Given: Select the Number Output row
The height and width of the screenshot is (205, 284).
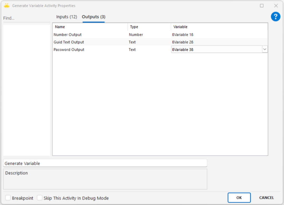Looking at the screenshot, I should (68, 35).
